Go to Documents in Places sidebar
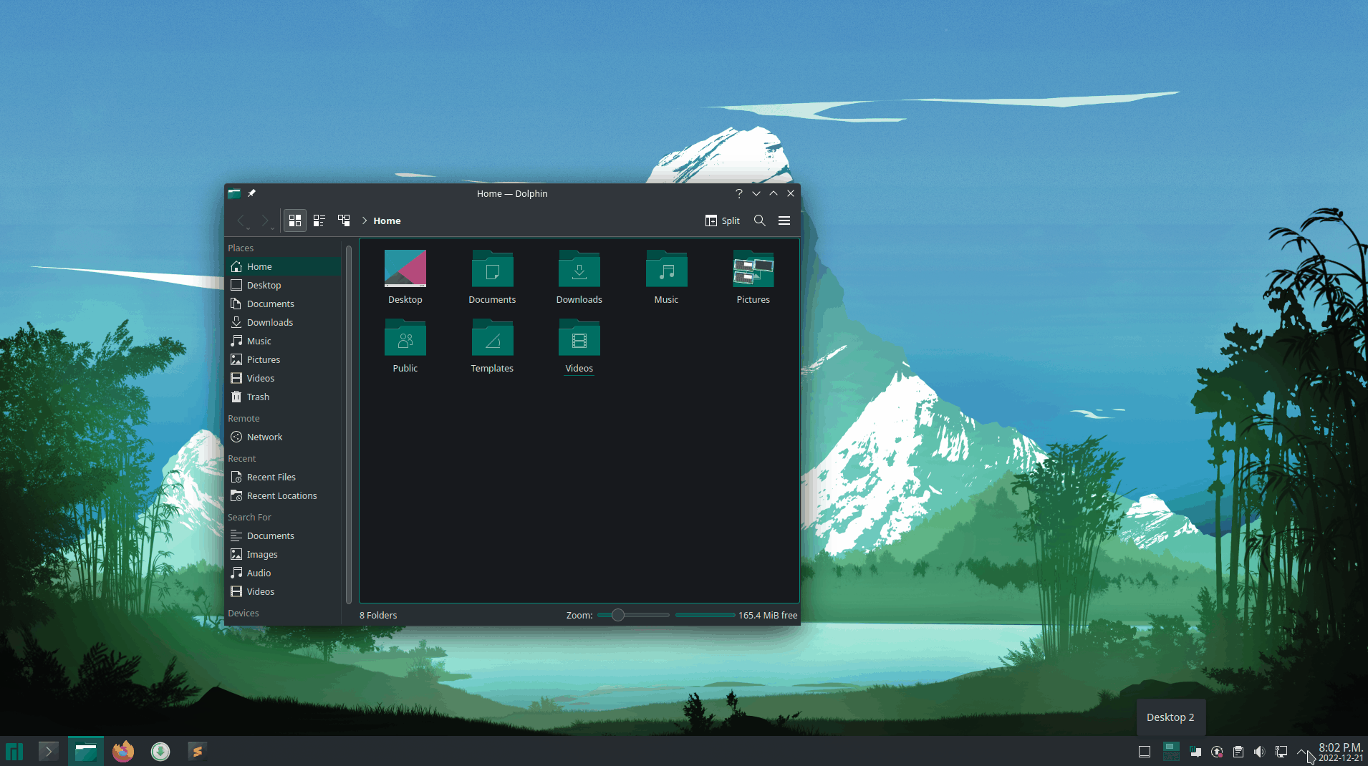The image size is (1368, 766). (x=284, y=304)
